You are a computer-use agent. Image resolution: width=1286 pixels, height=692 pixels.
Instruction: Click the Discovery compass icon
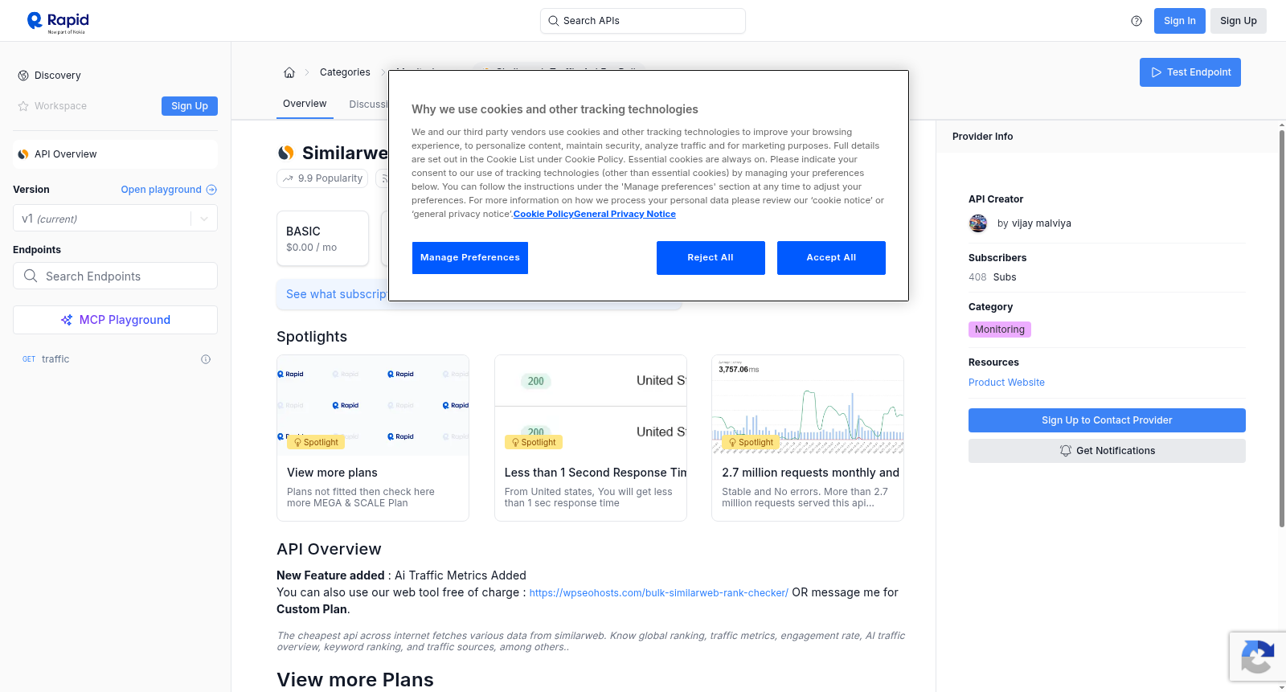[23, 76]
